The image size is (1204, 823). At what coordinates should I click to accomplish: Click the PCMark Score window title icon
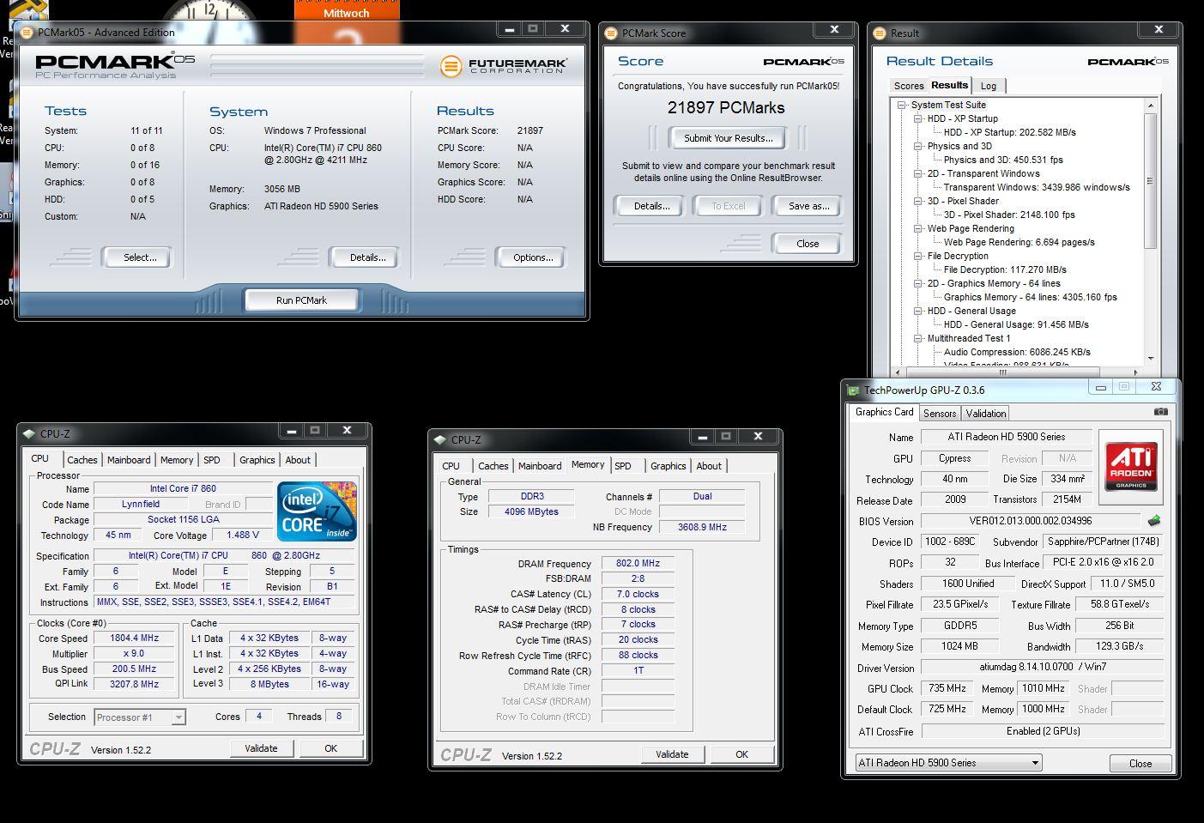tap(611, 33)
